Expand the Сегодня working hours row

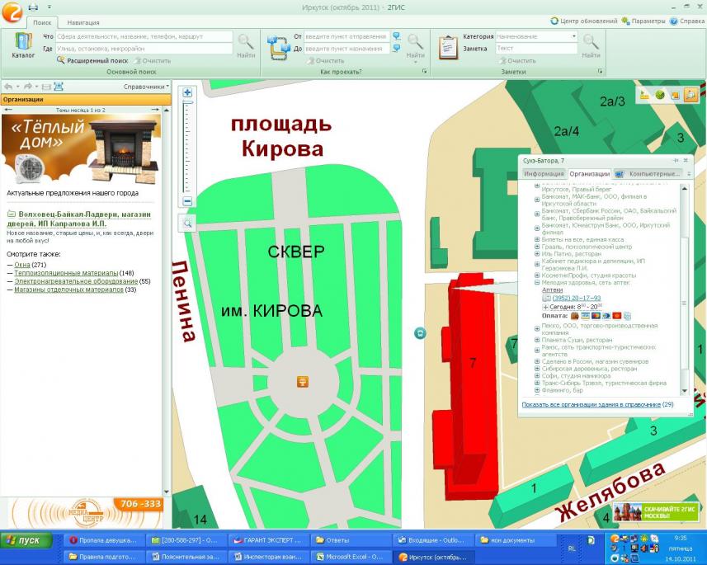(x=545, y=307)
